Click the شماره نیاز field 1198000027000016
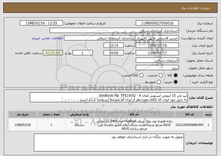Image resolution: width=221 pixels, height=156 pixels. click(x=157, y=23)
